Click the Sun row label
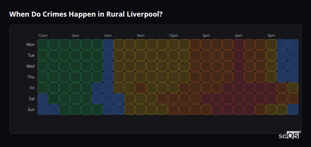The image size is (311, 147). pos(31,109)
